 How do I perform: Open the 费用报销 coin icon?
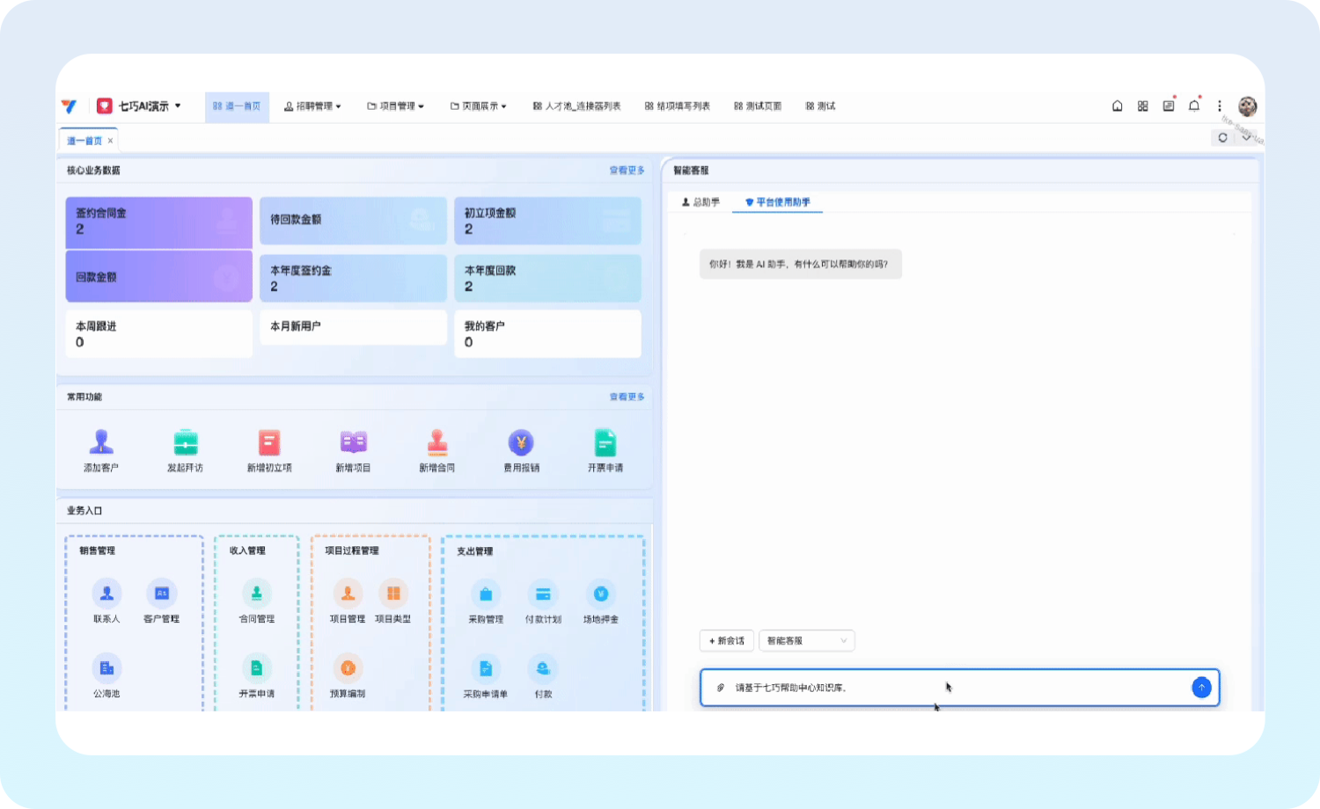pos(521,442)
